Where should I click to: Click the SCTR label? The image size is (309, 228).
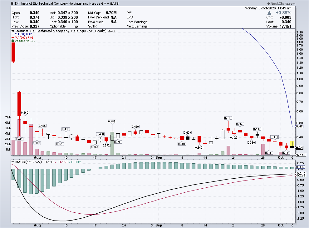tap(92, 27)
